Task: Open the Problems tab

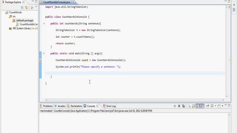Action: coord(46,106)
